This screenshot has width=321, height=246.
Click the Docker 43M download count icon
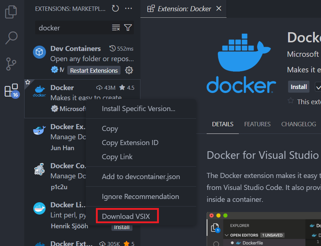[99, 88]
